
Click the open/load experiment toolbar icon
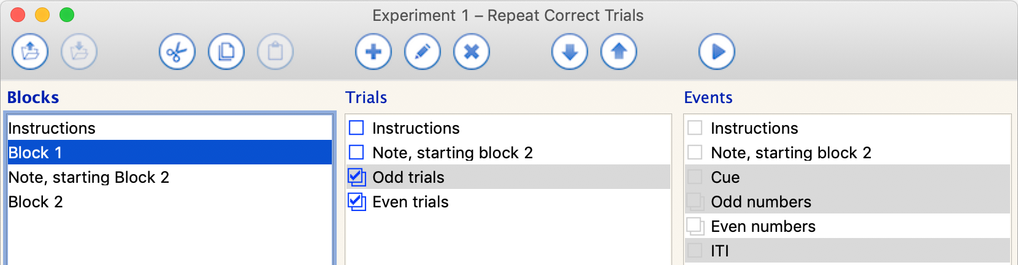coord(30,52)
